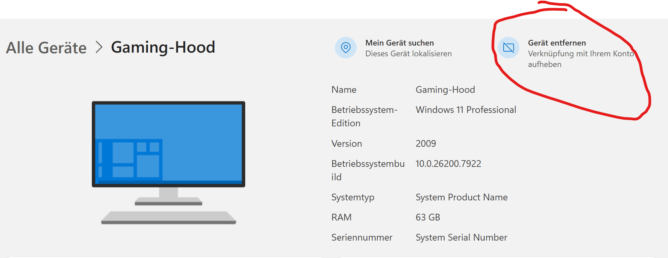Click the Betriebssystem-Edition label
The width and height of the screenshot is (668, 258).
pyautogui.click(x=365, y=117)
